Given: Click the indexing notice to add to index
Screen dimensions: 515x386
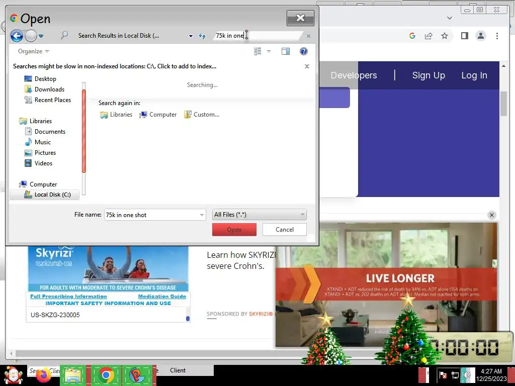Looking at the screenshot, I should point(115,66).
